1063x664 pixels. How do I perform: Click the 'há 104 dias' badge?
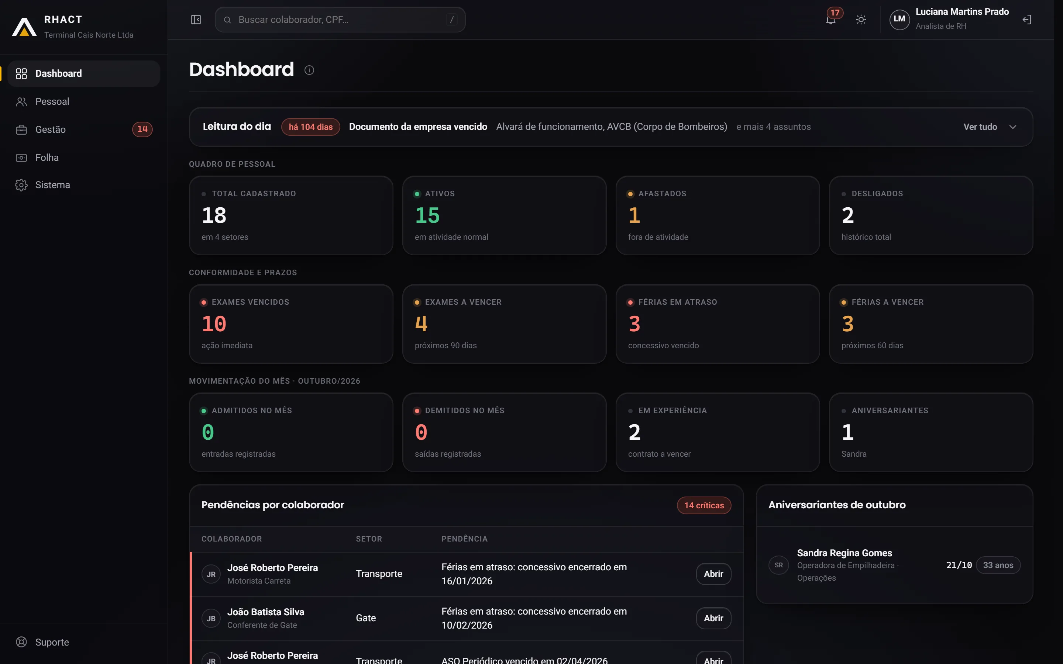[x=310, y=127]
